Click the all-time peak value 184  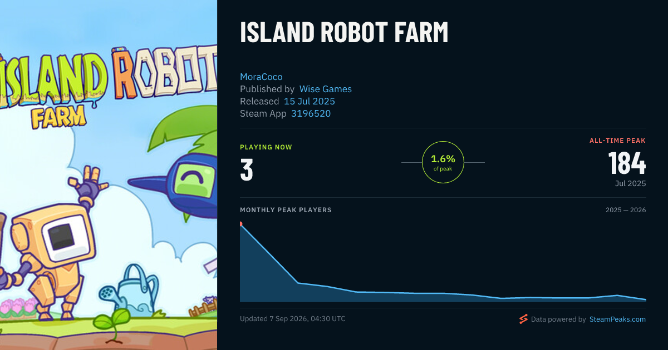tap(627, 163)
